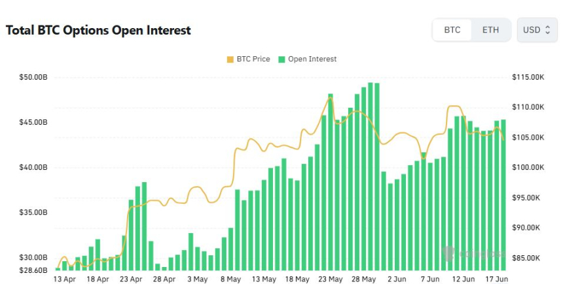This screenshot has height=284, width=563.
Task: Click the 23 May date axis label
Action: pos(331,279)
